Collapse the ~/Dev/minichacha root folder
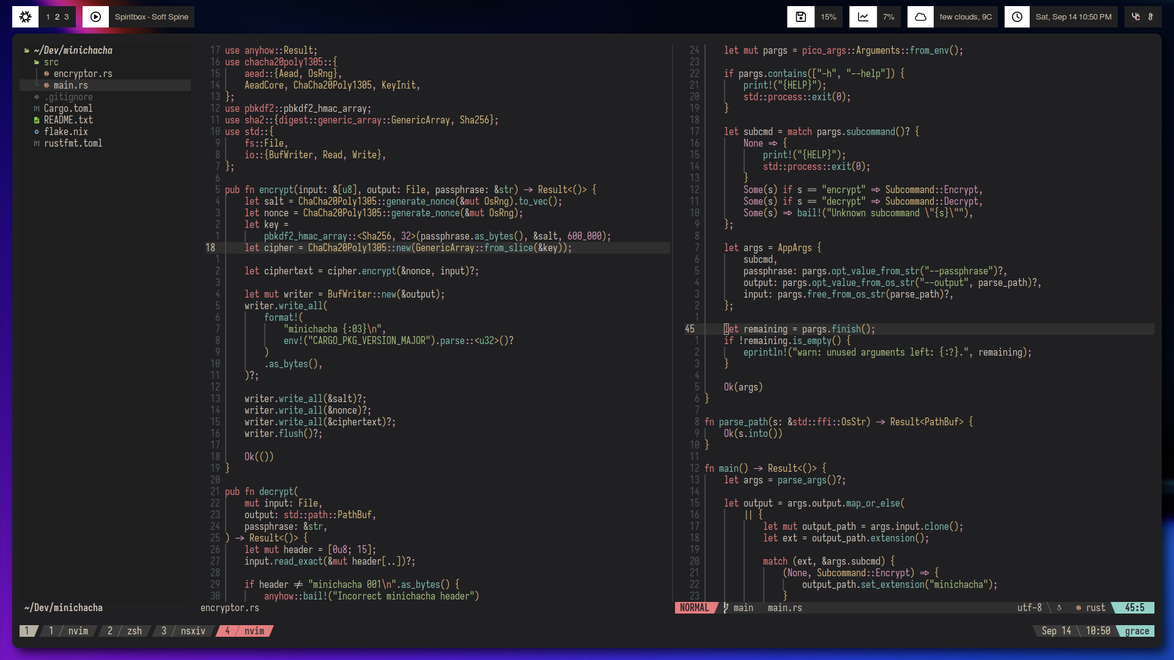The height and width of the screenshot is (660, 1174). coord(73,51)
